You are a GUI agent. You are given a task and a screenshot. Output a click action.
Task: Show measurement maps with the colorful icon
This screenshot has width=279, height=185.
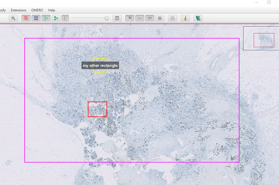[197, 18]
